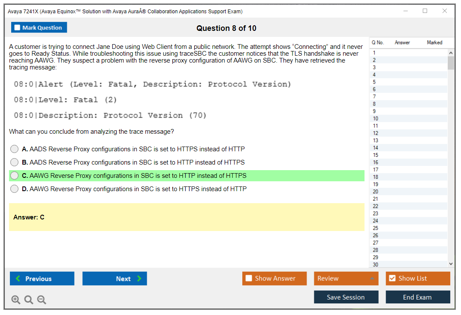Choose answer option D radio button
Screen dimensions: 461x315
click(15, 189)
